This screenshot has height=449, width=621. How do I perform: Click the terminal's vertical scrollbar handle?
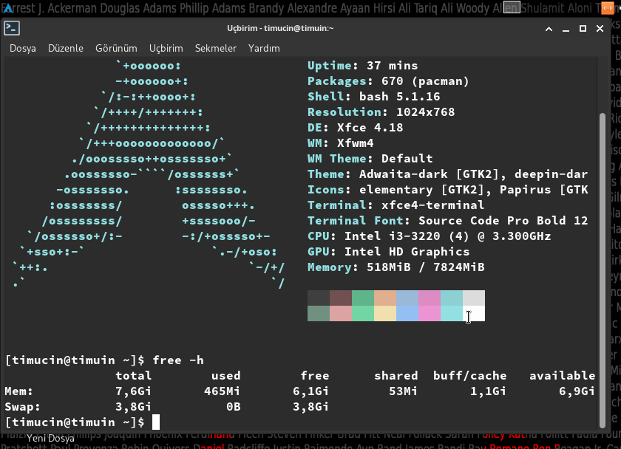coord(603,270)
